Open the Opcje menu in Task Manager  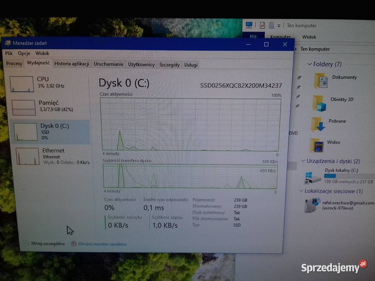[24, 53]
